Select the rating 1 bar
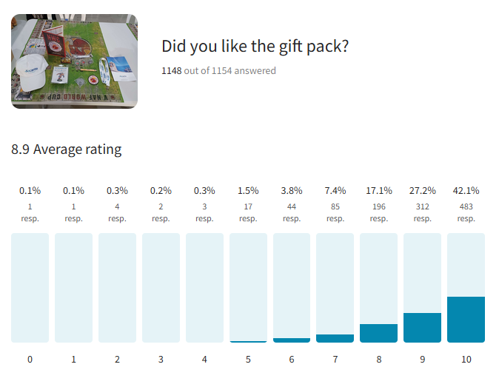Screen dimensions: 499x387 [73, 288]
